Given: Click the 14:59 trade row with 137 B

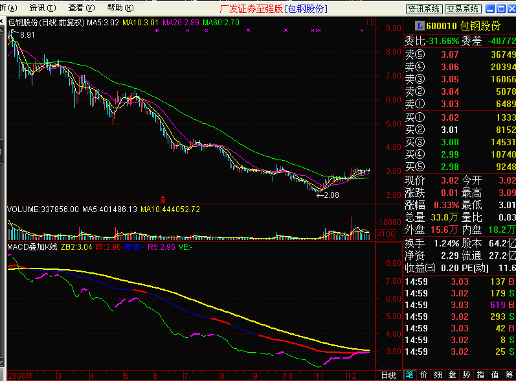Looking at the screenshot, I should pos(460,282).
